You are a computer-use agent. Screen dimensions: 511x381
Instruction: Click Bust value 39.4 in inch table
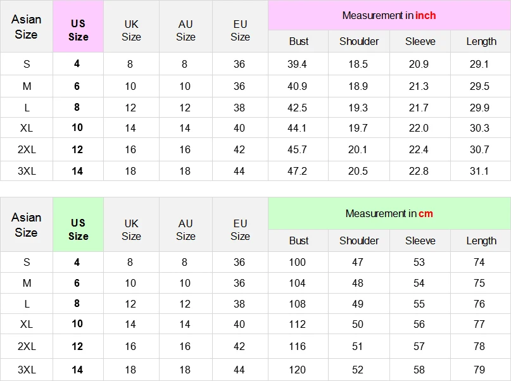tap(297, 64)
